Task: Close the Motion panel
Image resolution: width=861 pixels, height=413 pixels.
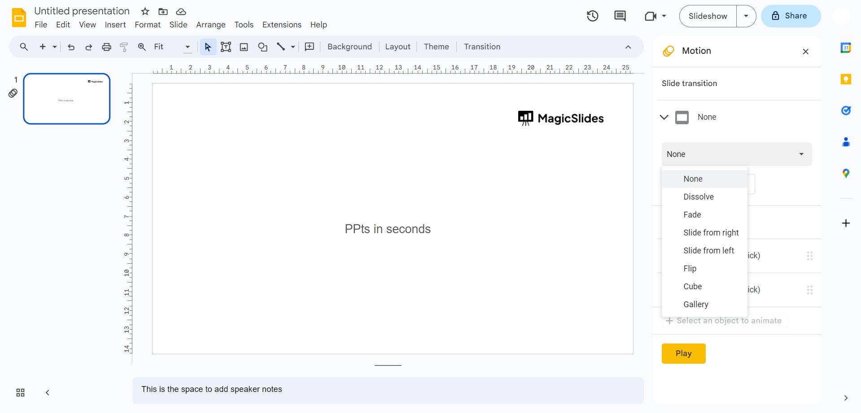Action: click(x=806, y=52)
